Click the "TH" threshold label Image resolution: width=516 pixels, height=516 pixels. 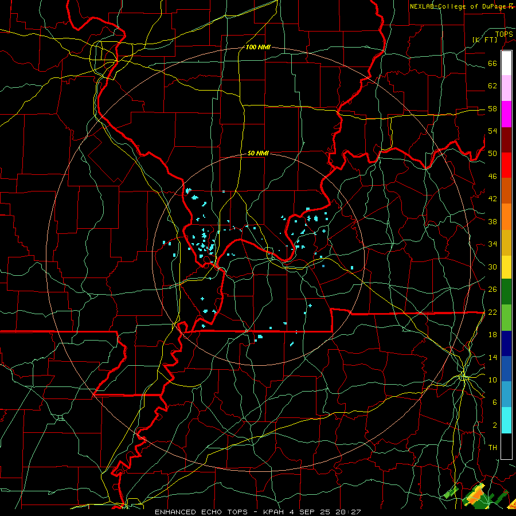tap(492, 447)
